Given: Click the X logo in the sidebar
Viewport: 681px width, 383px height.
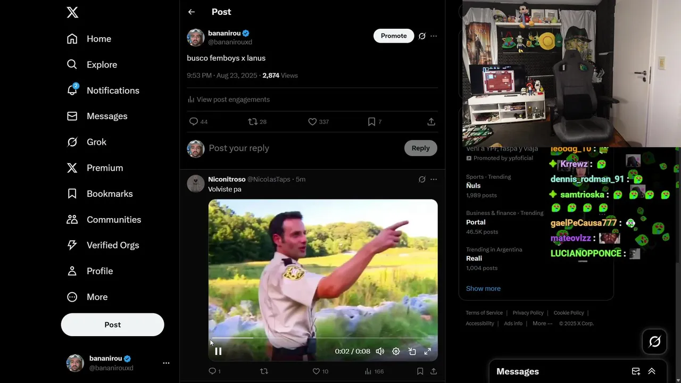Looking at the screenshot, I should tap(72, 12).
